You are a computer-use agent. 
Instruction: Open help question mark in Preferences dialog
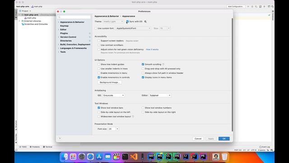point(60,139)
